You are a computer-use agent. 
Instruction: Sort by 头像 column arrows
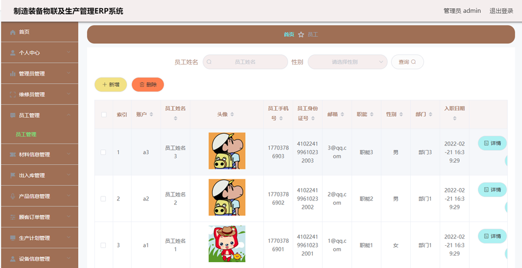[232, 114]
